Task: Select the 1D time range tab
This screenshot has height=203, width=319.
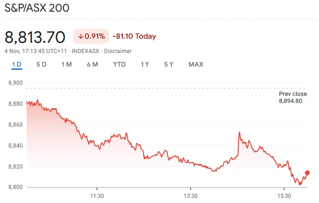Action: tap(17, 64)
